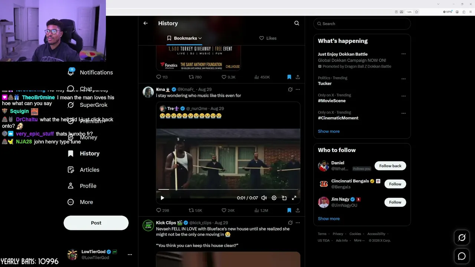Viewport: 475px width, 267px height.
Task: Remove bookmark on Kma's post
Action: [x=289, y=210]
